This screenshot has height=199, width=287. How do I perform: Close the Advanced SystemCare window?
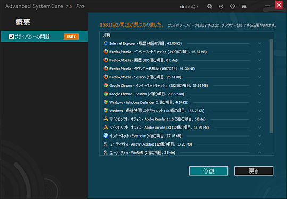point(279,5)
